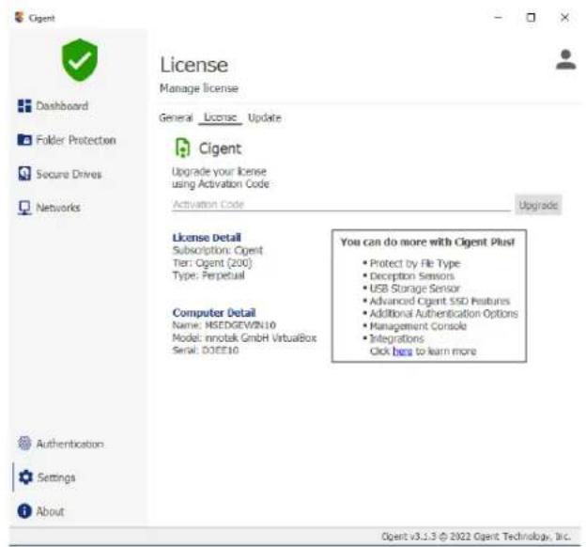Click the 'Tier: Cigent (200)' text
The height and width of the screenshot is (547, 586).
pyautogui.click(x=212, y=263)
